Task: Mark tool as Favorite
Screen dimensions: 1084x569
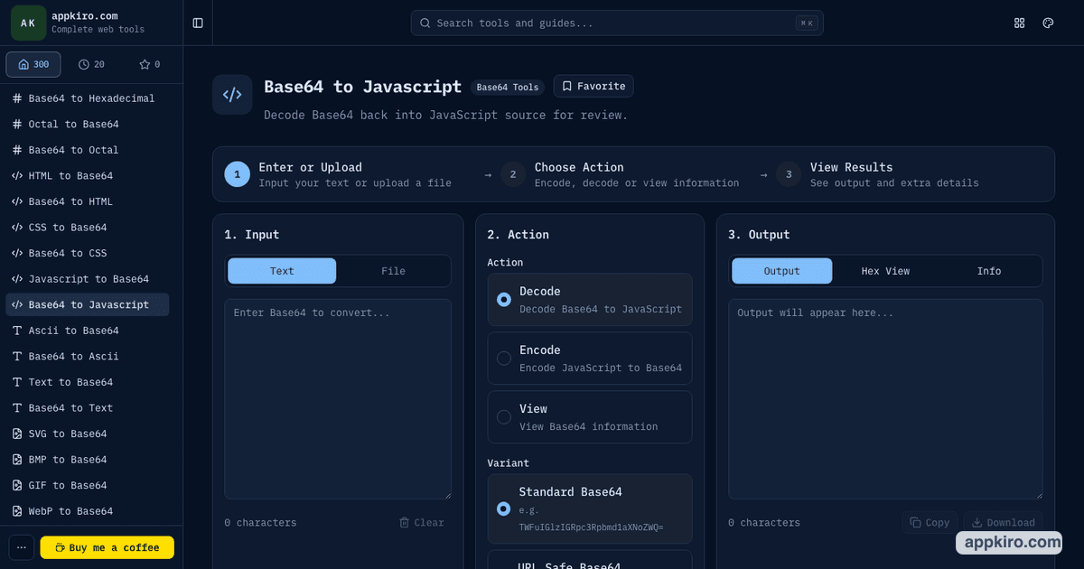Action: [593, 86]
